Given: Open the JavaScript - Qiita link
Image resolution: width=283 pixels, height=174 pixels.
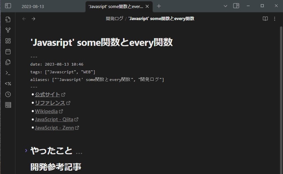Looking at the screenshot, I should pos(54,119).
